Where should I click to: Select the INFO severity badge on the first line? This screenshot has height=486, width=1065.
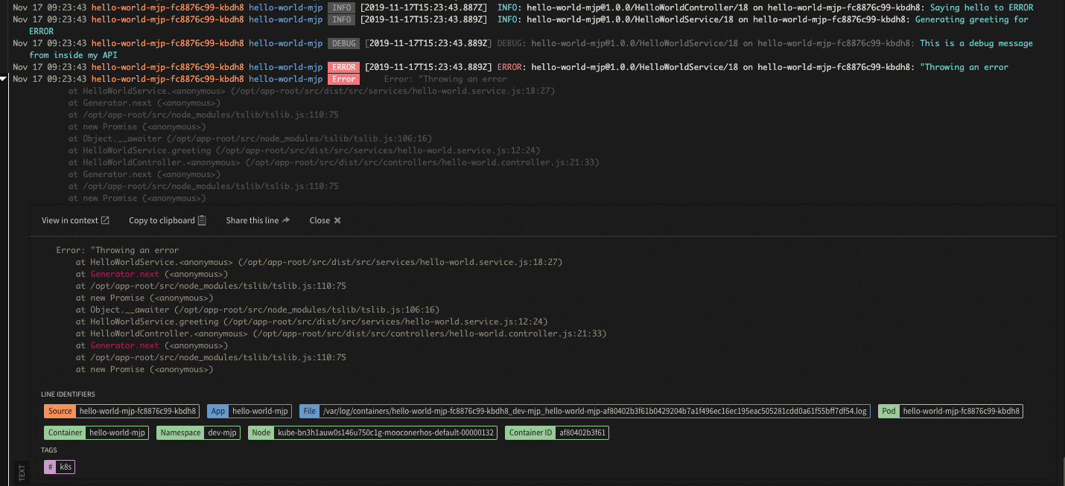(342, 7)
